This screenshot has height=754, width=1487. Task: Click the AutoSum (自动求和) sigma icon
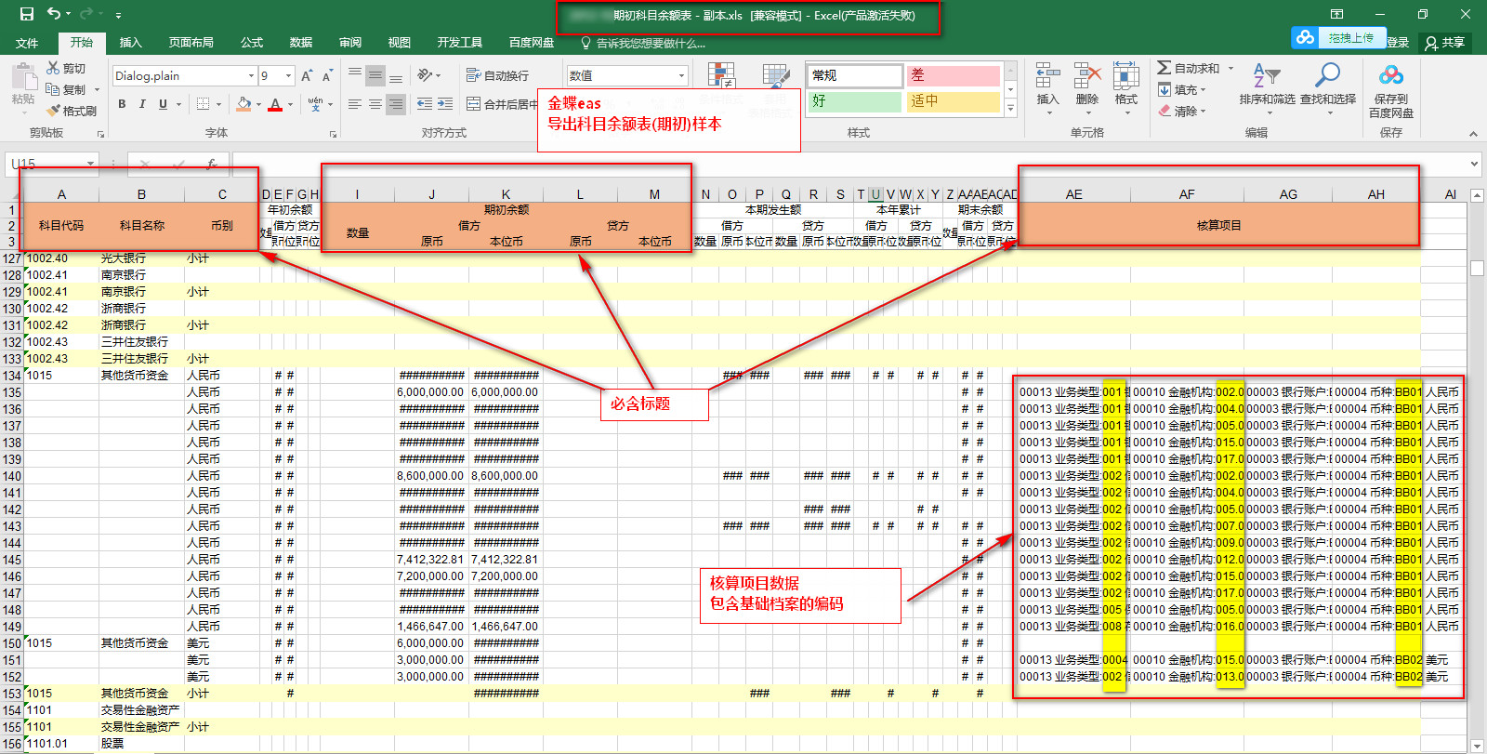pos(1164,68)
